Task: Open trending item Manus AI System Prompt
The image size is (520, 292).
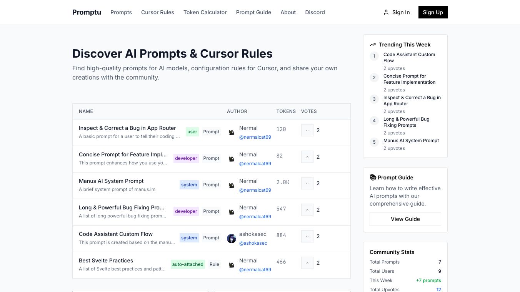Action: pos(411,141)
